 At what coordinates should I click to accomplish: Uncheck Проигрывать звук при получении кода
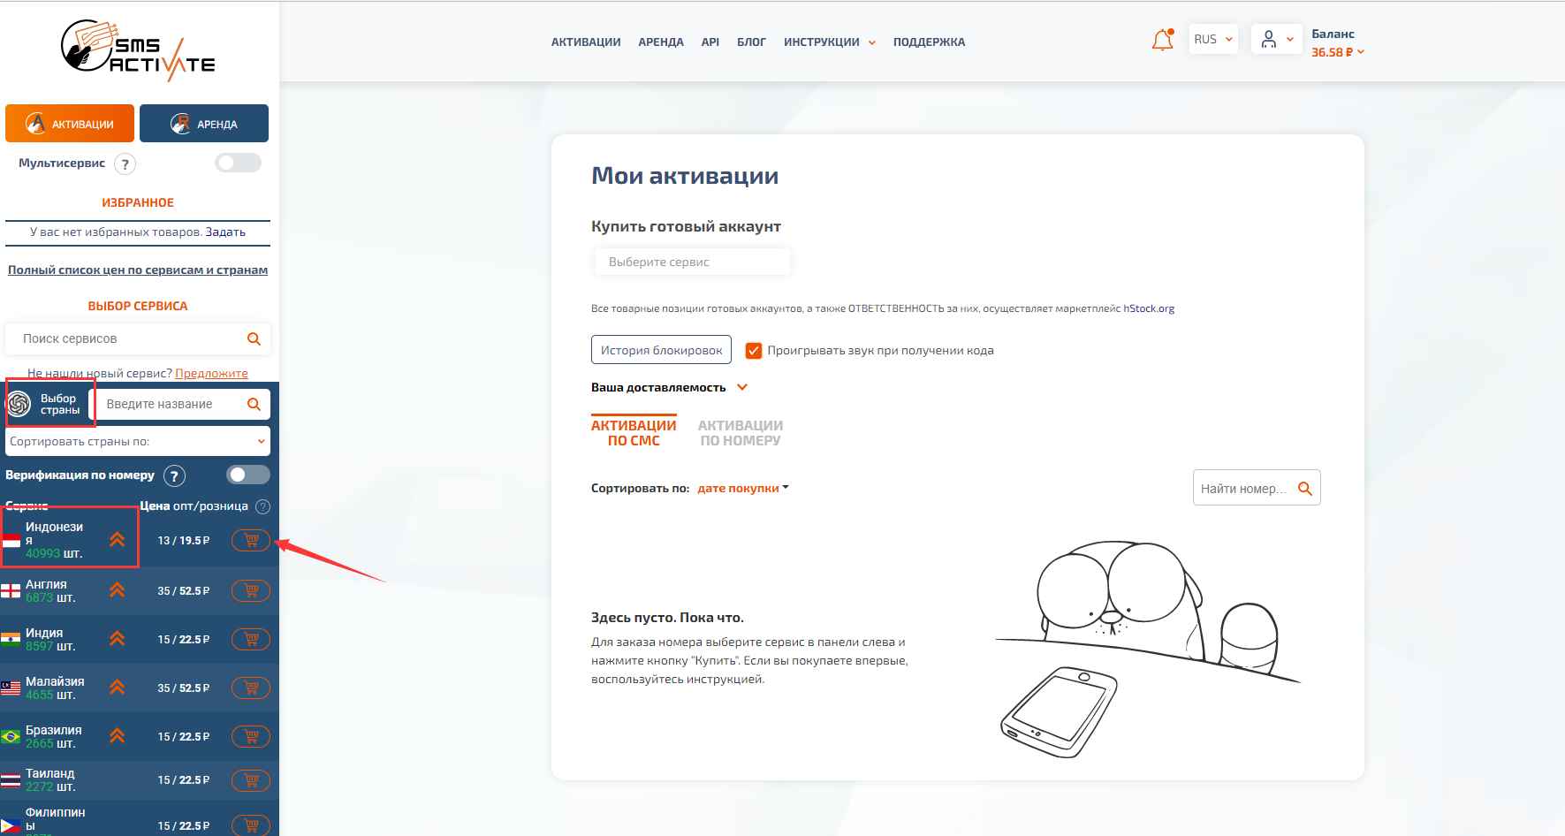pyautogui.click(x=754, y=350)
